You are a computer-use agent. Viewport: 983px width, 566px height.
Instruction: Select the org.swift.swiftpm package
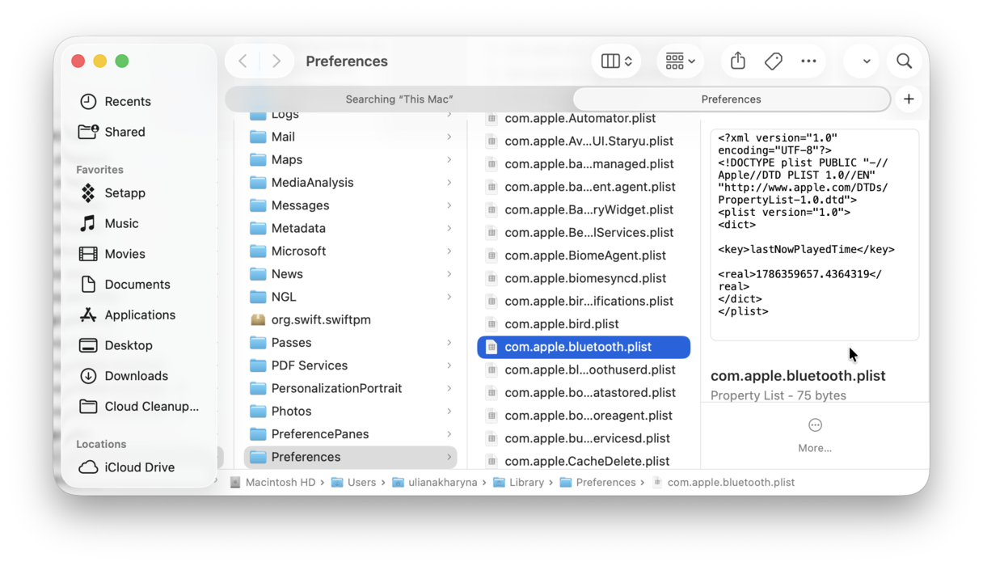(x=350, y=319)
